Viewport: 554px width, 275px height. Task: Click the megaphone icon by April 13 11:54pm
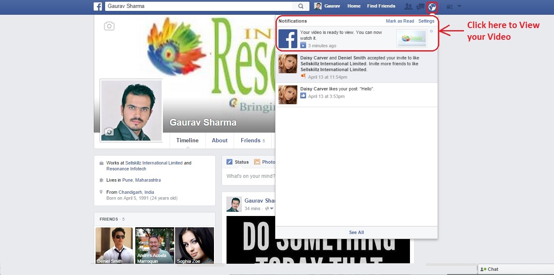click(x=303, y=77)
